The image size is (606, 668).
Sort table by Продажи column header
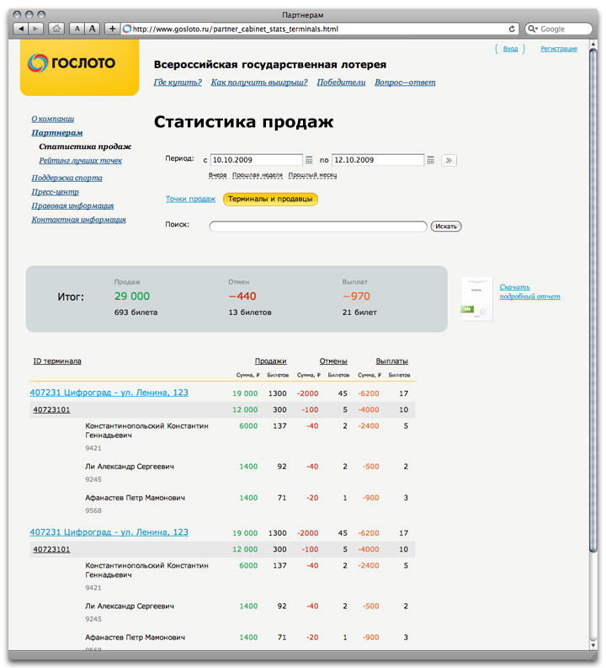pos(271,361)
